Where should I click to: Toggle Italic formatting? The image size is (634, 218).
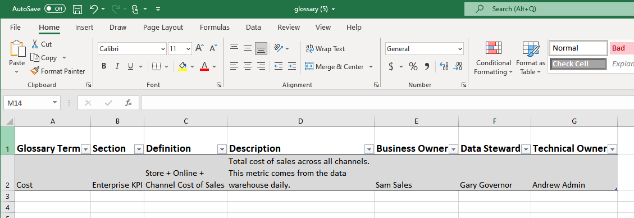(117, 66)
